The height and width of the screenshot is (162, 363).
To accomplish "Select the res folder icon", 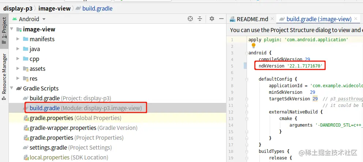I will click(x=26, y=78).
